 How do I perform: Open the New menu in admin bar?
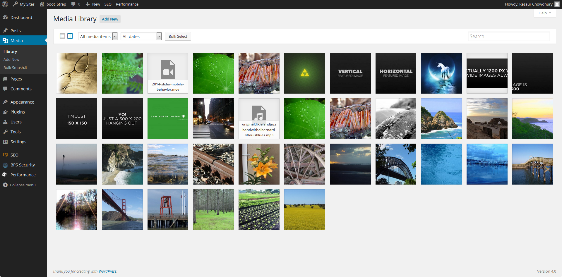pos(92,4)
